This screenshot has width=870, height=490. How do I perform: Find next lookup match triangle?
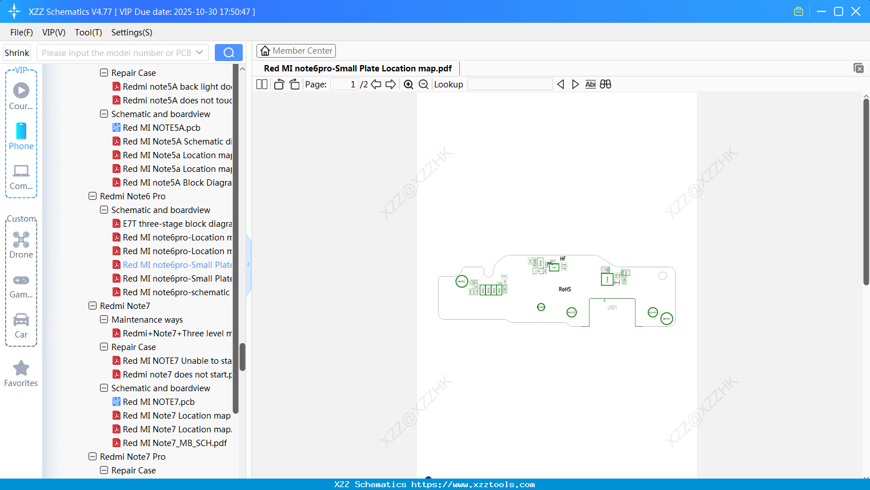coord(575,85)
